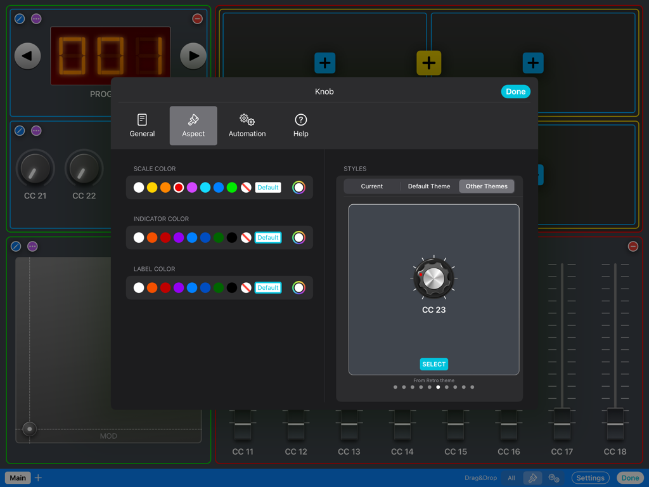
Task: Open the Help tab in the Knob editor
Action: [300, 125]
